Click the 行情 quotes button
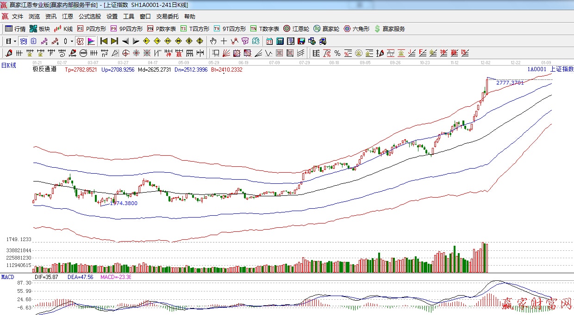This screenshot has height=315, width=574. pos(15,29)
